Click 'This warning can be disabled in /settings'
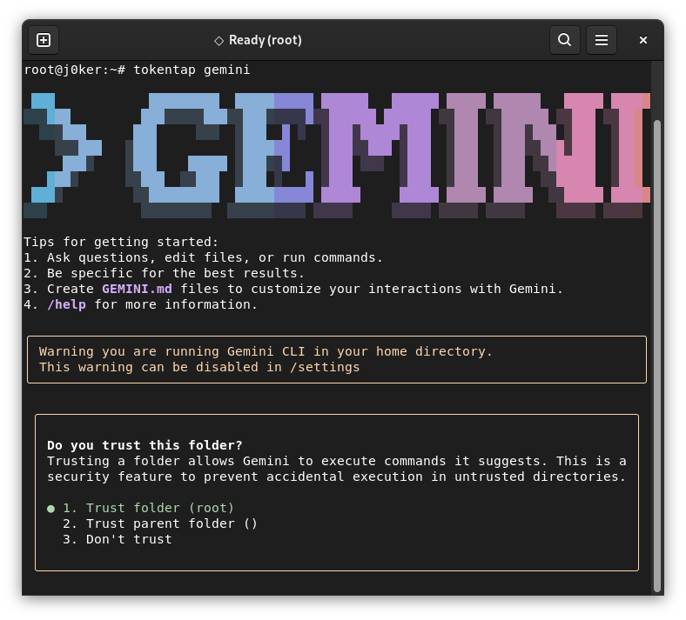686x620 pixels. pos(199,367)
